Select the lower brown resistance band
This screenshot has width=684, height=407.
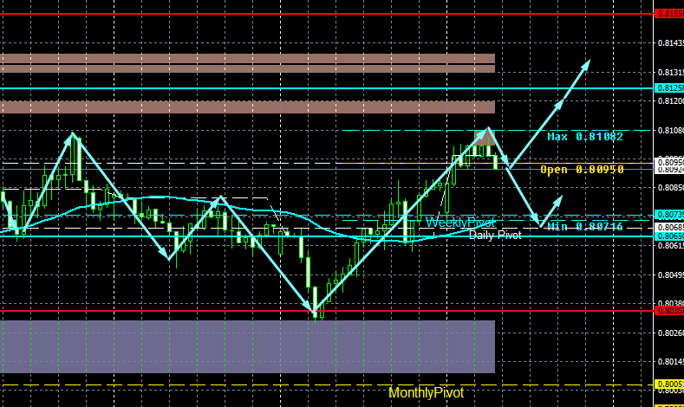pyautogui.click(x=247, y=107)
